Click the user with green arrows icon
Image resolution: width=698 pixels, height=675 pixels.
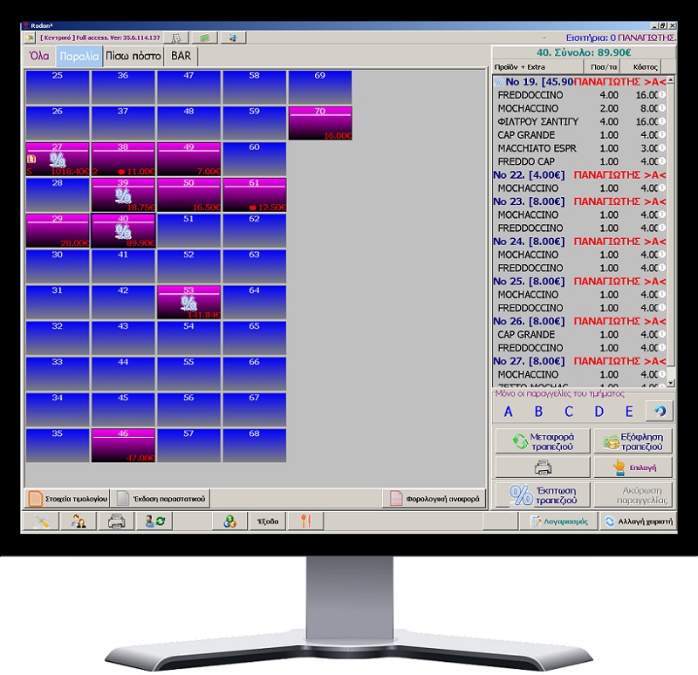pos(155,522)
